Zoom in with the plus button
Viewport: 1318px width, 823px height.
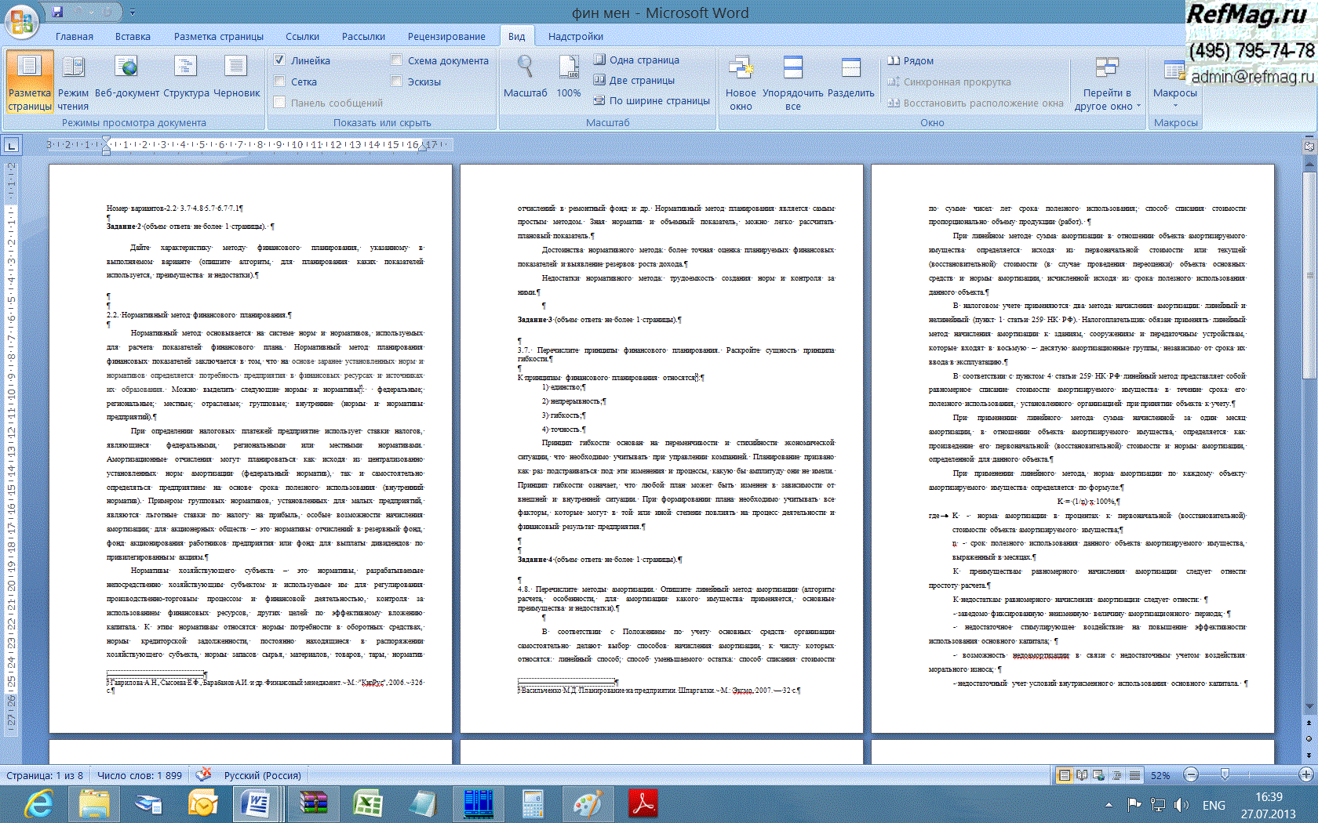click(1306, 775)
